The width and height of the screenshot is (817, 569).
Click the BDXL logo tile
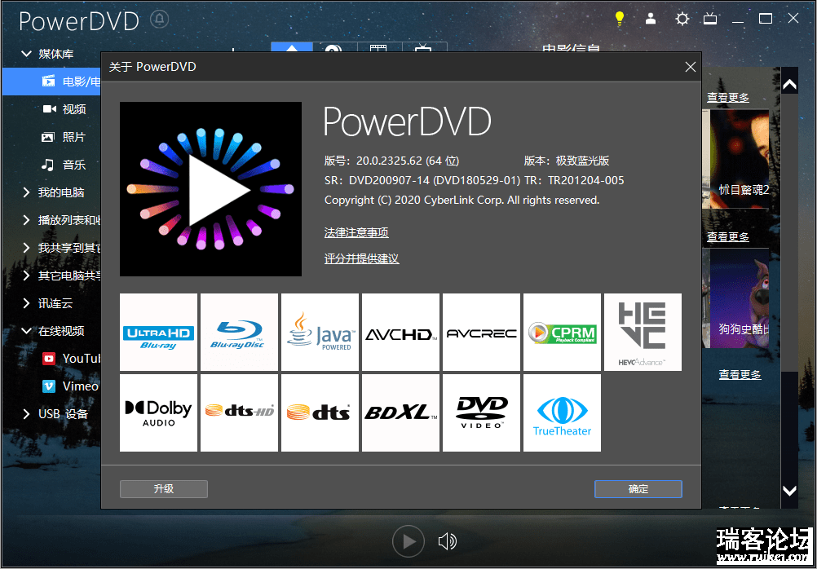click(400, 412)
